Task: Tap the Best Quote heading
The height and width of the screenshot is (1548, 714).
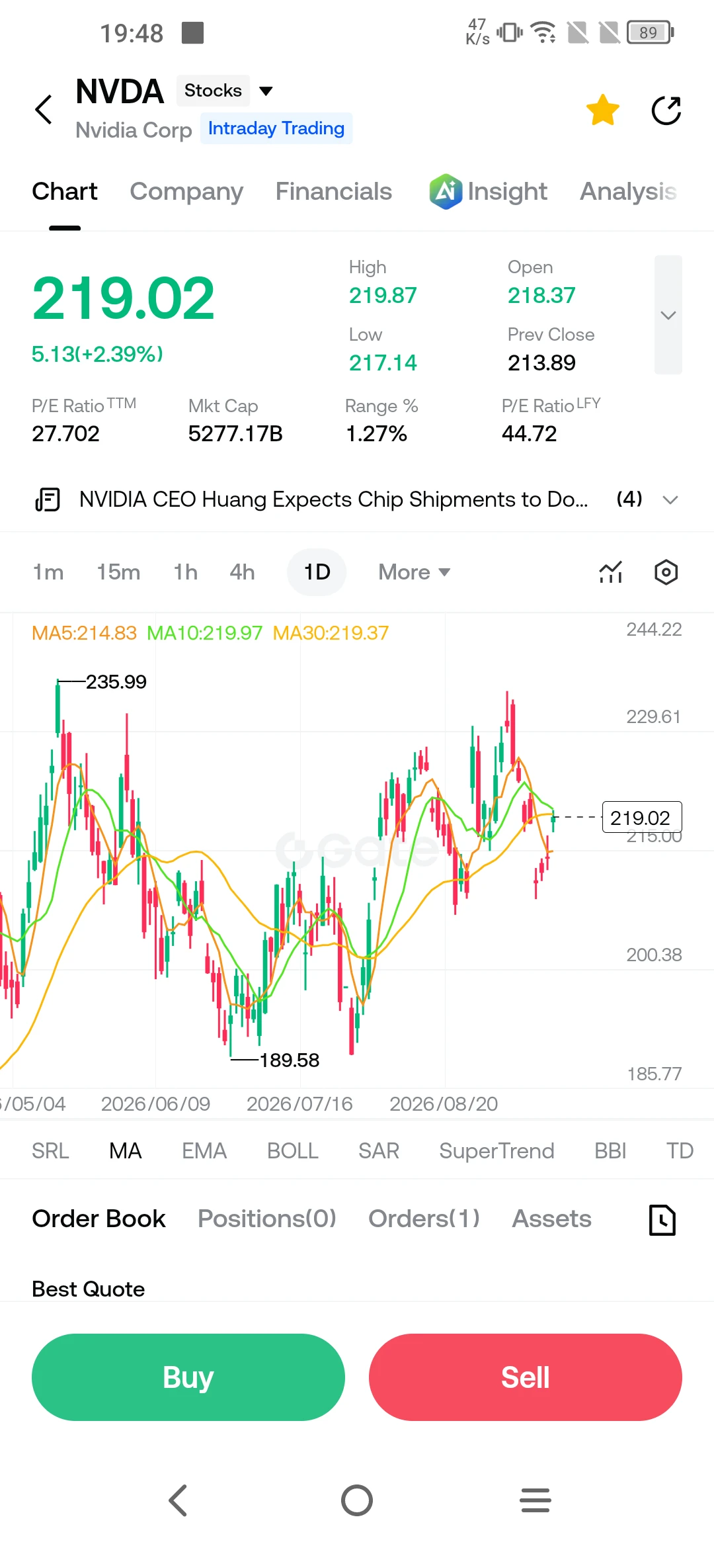Action: (89, 1289)
